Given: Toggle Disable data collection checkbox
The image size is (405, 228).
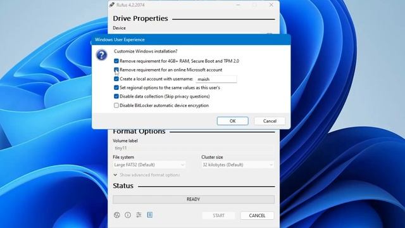Looking at the screenshot, I should pos(116,96).
